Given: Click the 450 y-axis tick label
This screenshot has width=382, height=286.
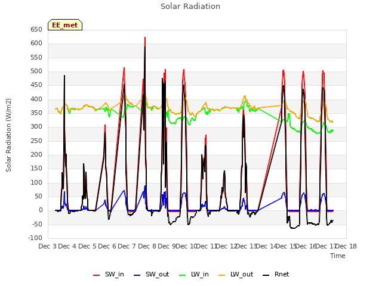Looking at the screenshot, I should pos(36,85).
